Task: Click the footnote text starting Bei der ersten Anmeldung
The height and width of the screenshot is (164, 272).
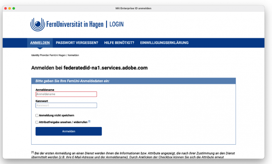Action: pos(133,155)
